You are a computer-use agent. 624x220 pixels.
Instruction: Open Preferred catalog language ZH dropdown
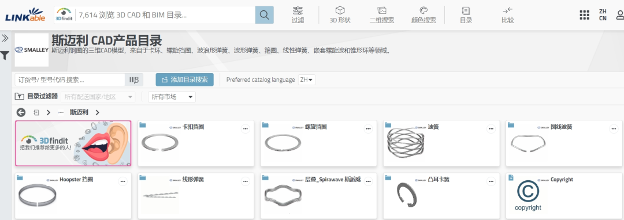coord(307,79)
